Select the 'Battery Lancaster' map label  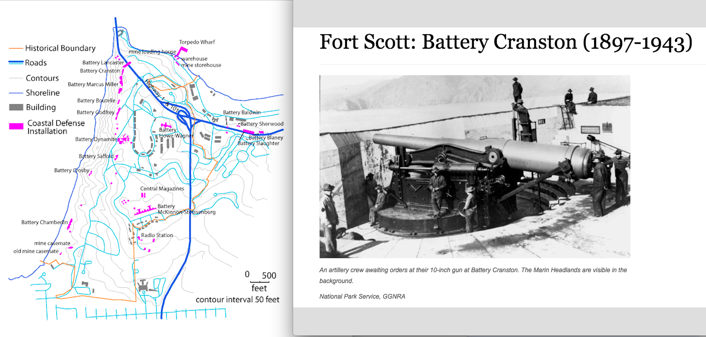click(103, 63)
